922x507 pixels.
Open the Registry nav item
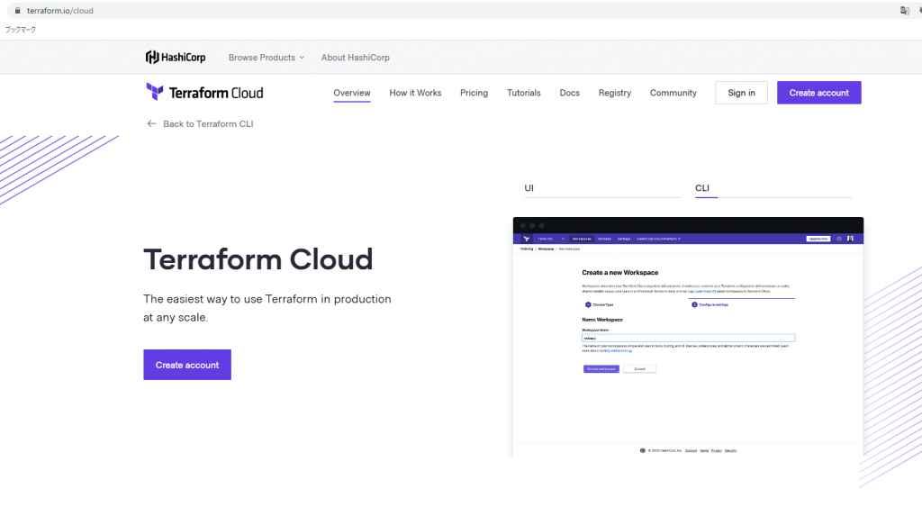614,93
